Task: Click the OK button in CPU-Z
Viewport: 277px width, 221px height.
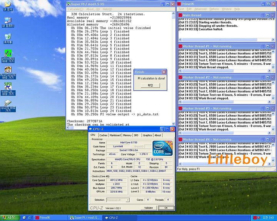Action: pos(166,208)
